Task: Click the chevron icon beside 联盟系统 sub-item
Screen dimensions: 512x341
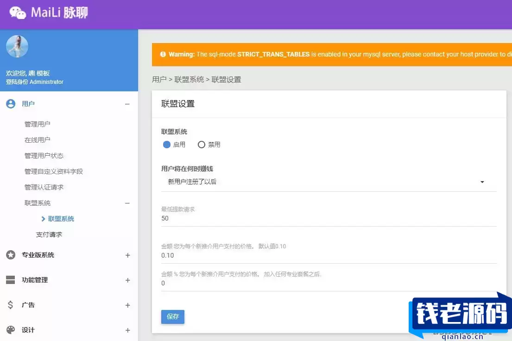Action: coord(43,219)
